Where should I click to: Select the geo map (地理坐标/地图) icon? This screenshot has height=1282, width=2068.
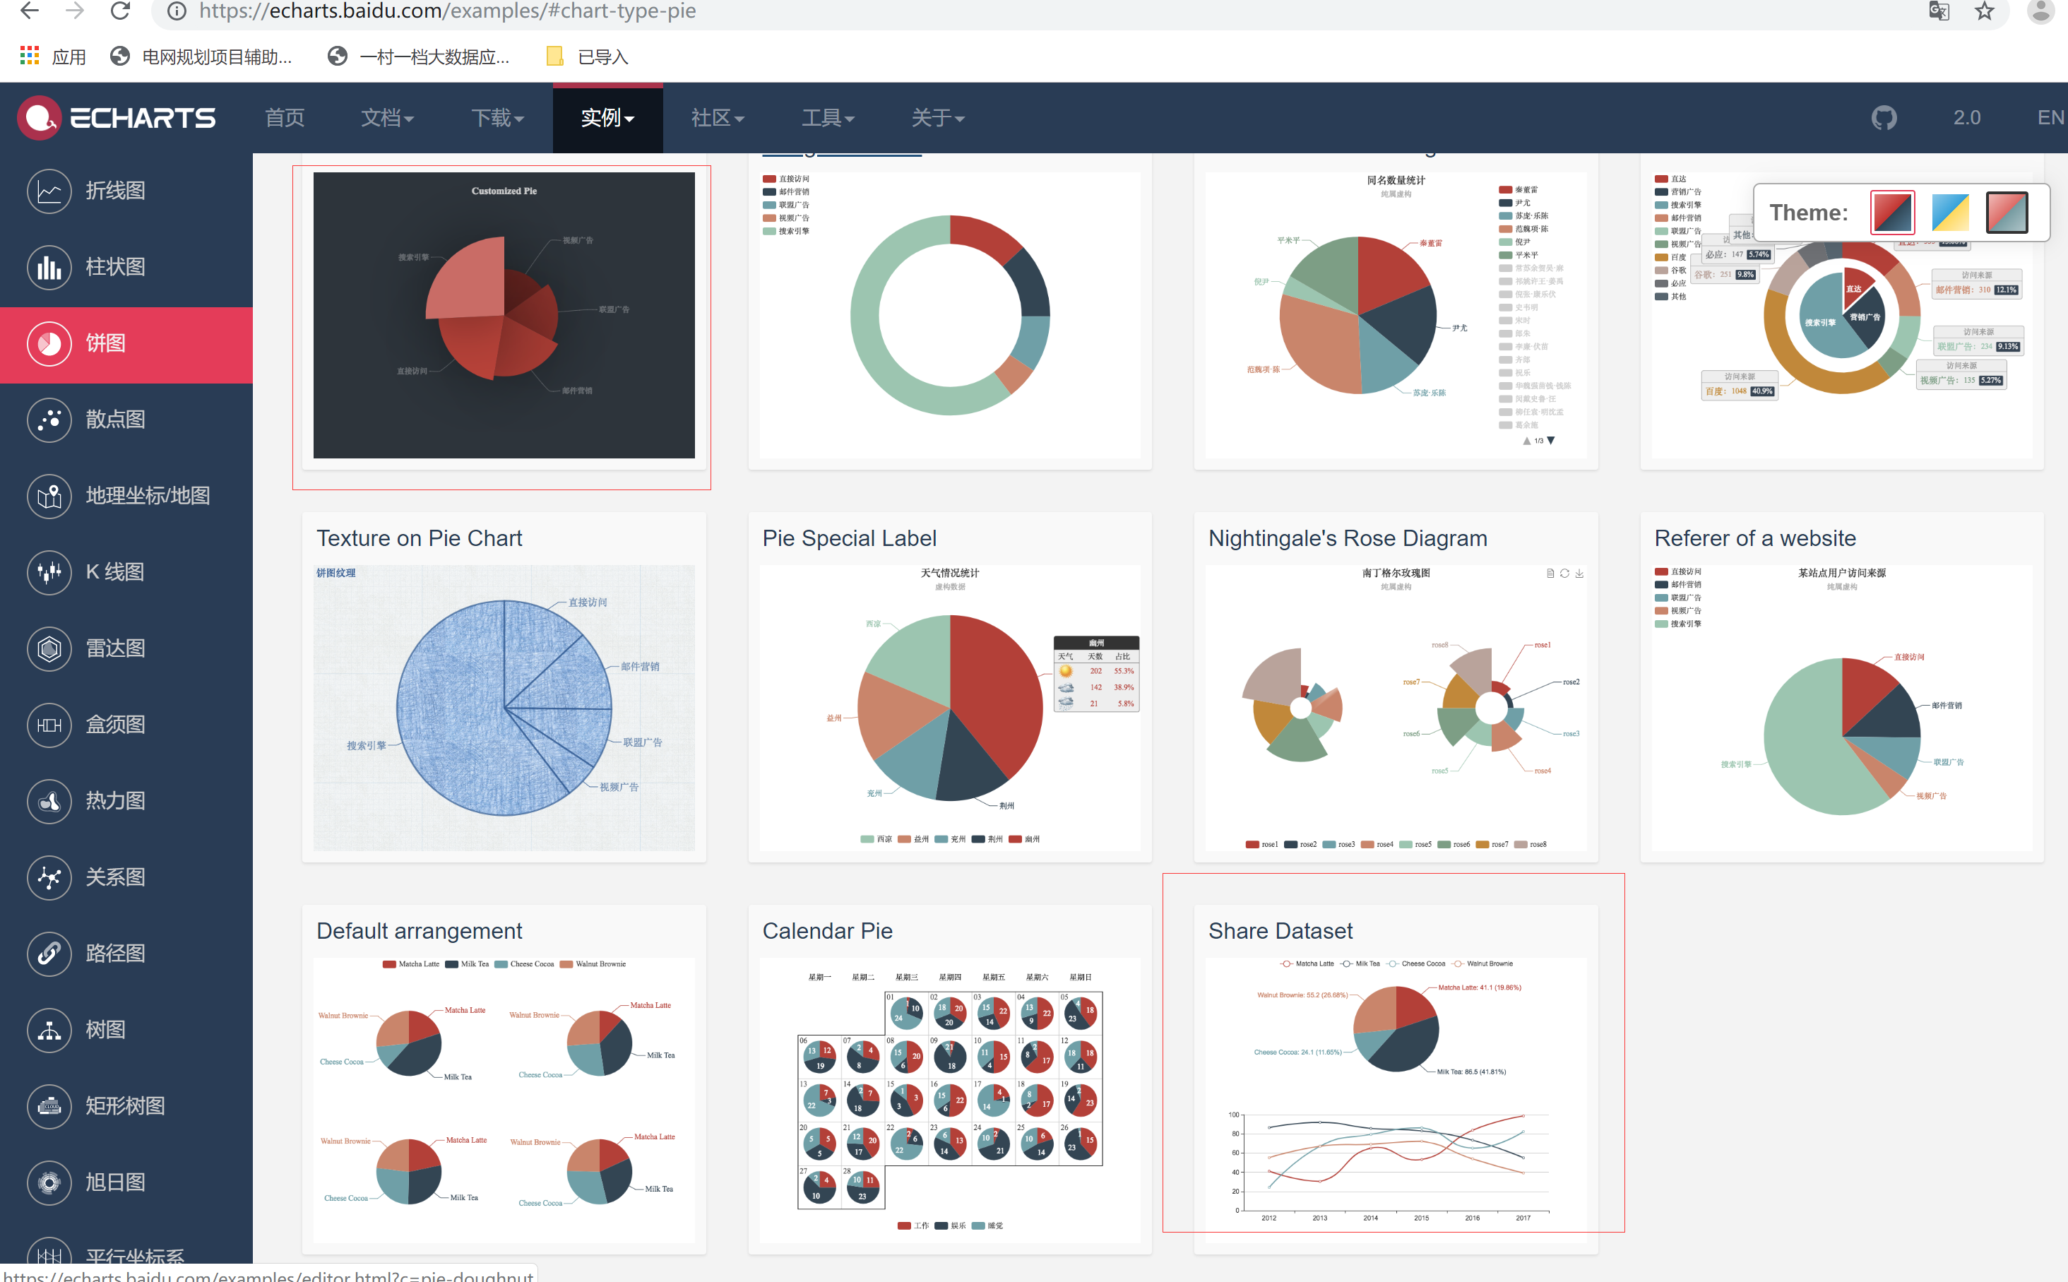tap(49, 496)
